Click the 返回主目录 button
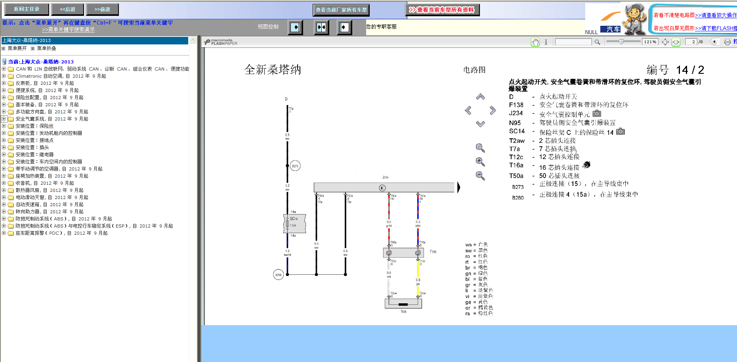 point(27,9)
